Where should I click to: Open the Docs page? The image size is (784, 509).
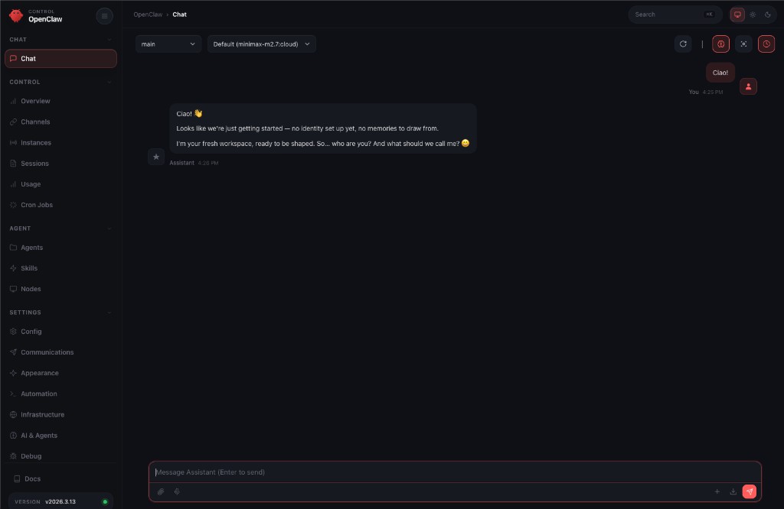31,478
